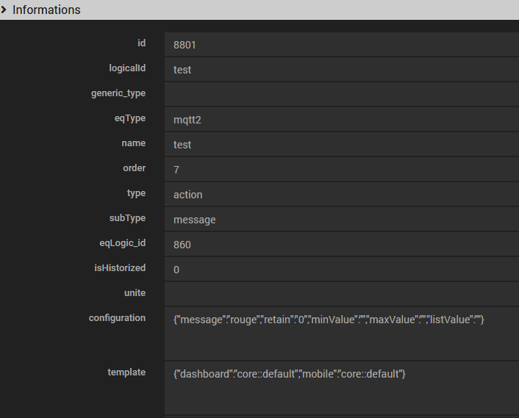This screenshot has height=418, width=519.
Task: Focus the type field showing action
Action: click(341, 195)
